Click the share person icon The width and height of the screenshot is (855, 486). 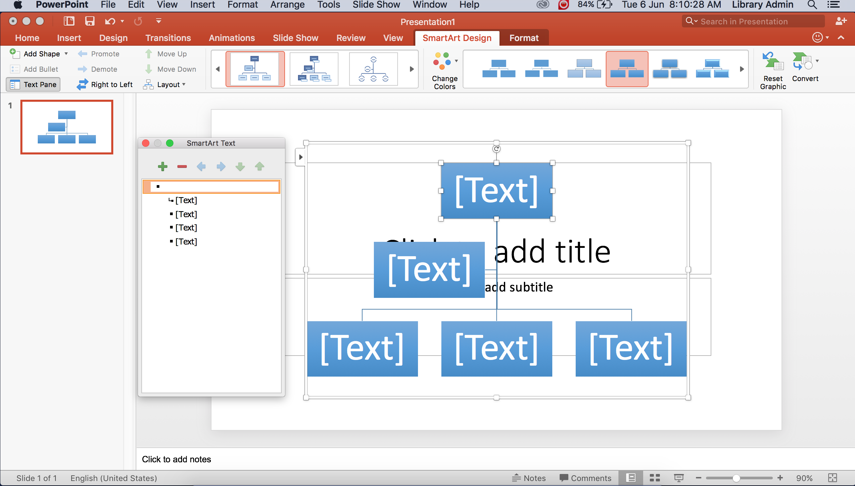841,21
